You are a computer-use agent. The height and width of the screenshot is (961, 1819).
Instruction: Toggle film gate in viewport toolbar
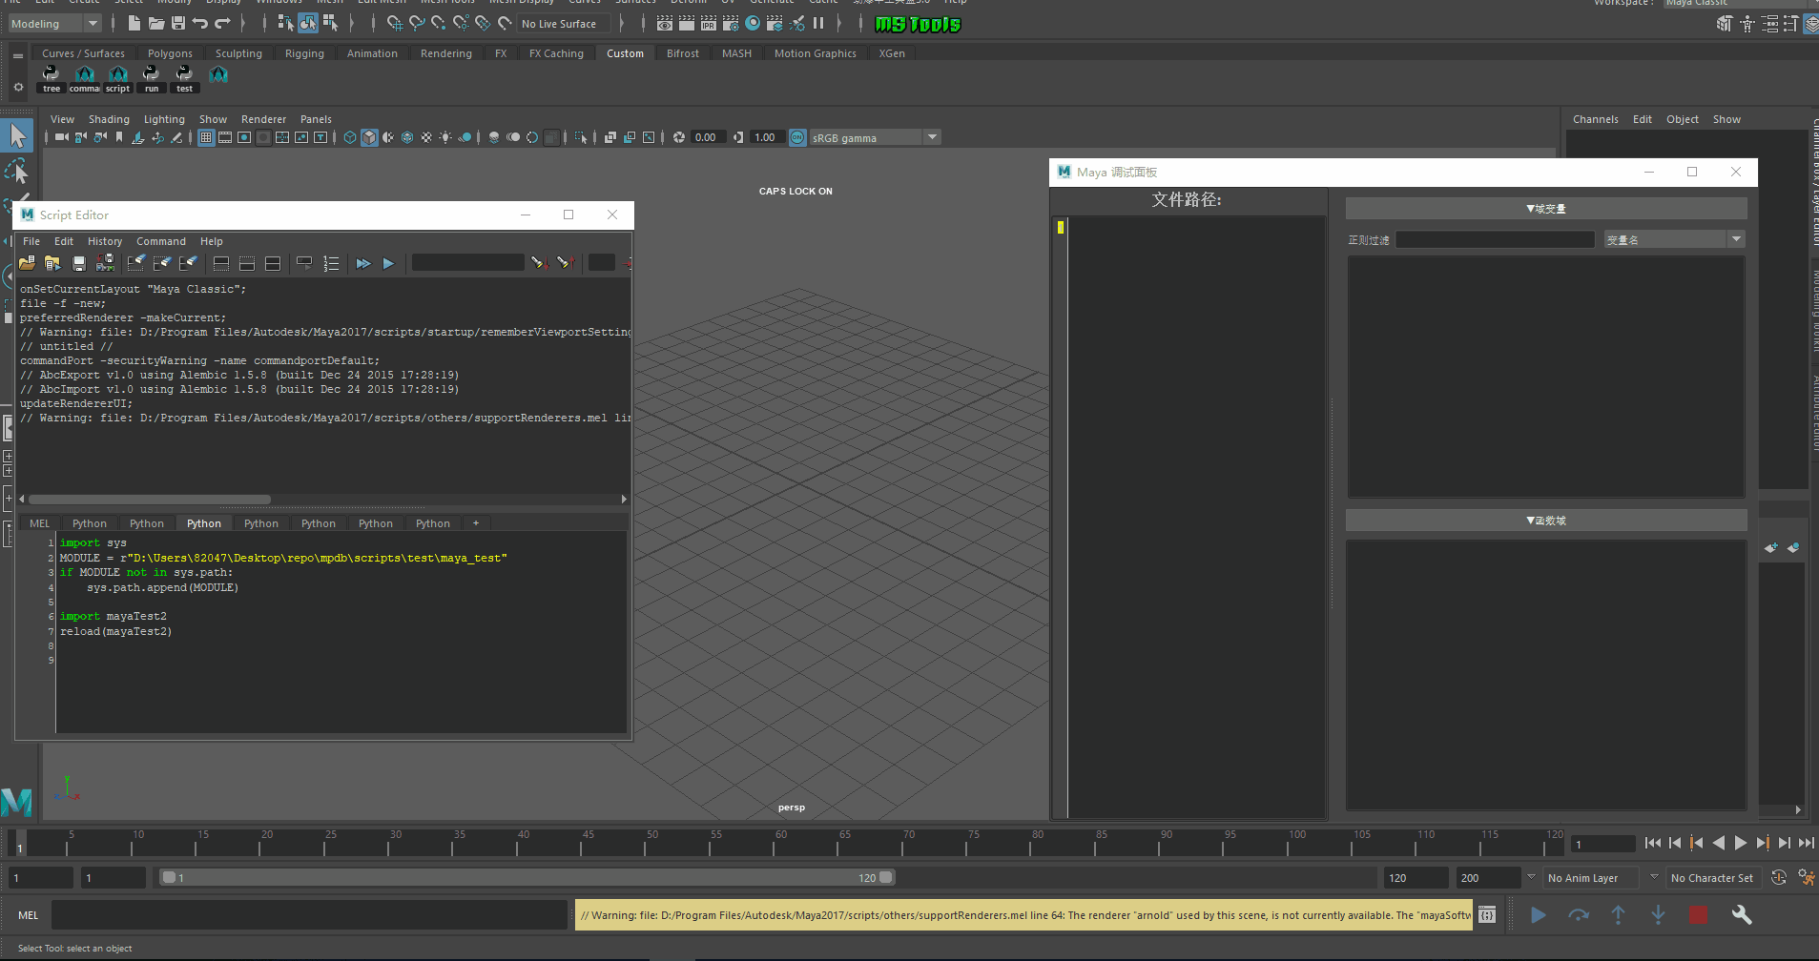(225, 137)
